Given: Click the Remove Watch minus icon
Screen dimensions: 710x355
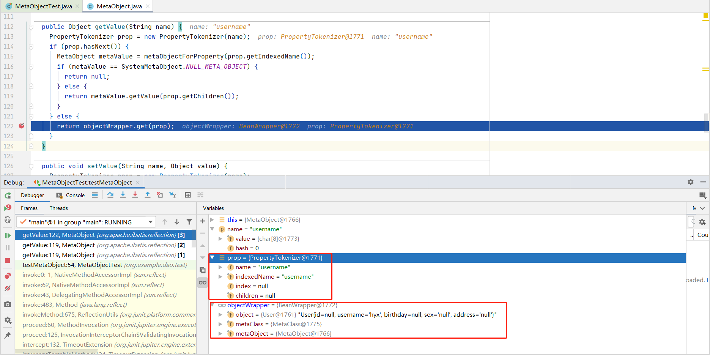Looking at the screenshot, I should click(203, 233).
